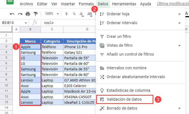The width and height of the screenshot is (189, 114).
Task: Click Laptop cell in row 12
Action: (52, 97)
